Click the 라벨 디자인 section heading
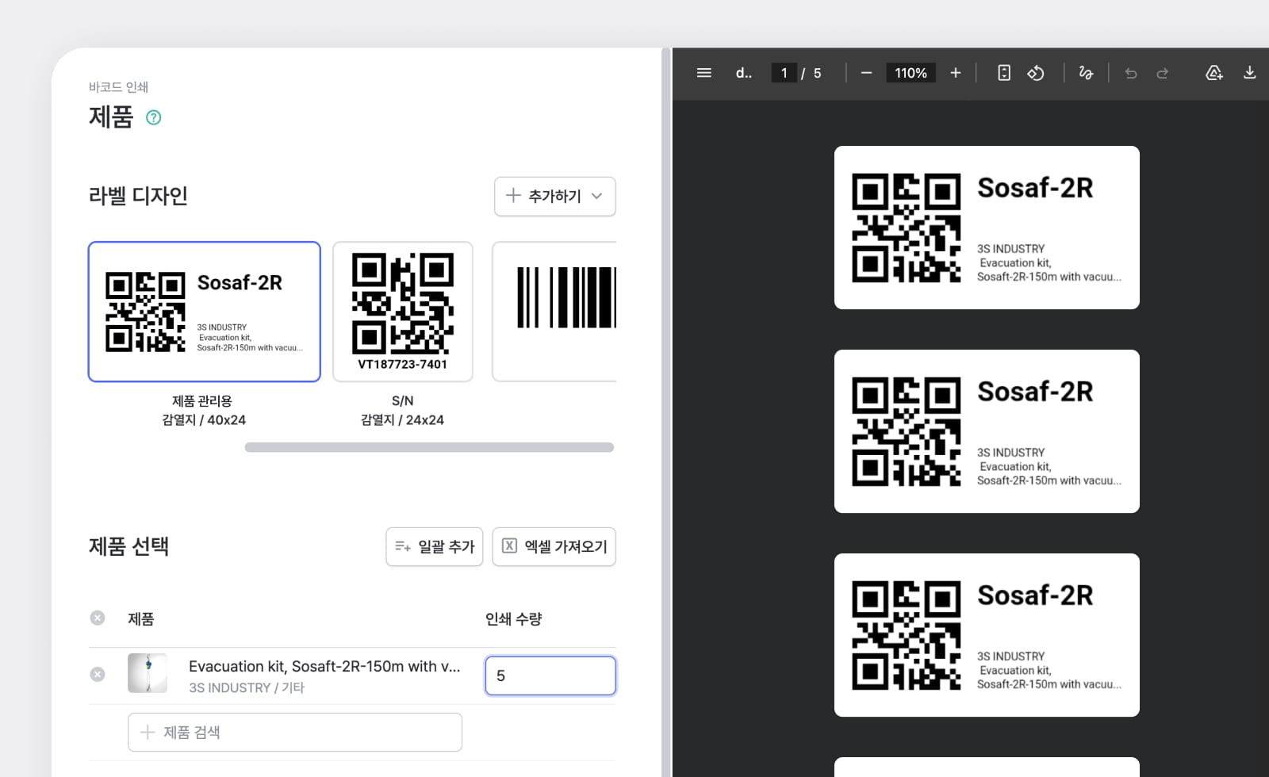Viewport: 1269px width, 777px height. (138, 196)
